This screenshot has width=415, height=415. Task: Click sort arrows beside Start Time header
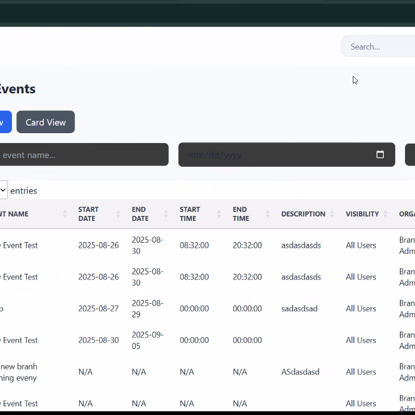point(219,214)
